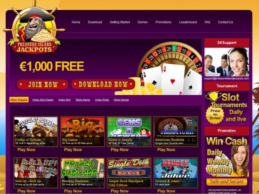Open the Video Poker tab
Viewport: 259px width, 194px height.
pyautogui.click(x=102, y=100)
